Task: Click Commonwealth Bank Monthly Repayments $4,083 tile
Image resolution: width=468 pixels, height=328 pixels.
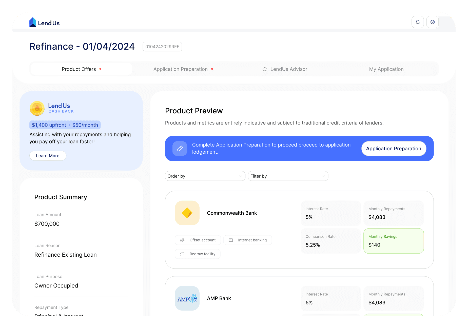Action: pos(394,213)
